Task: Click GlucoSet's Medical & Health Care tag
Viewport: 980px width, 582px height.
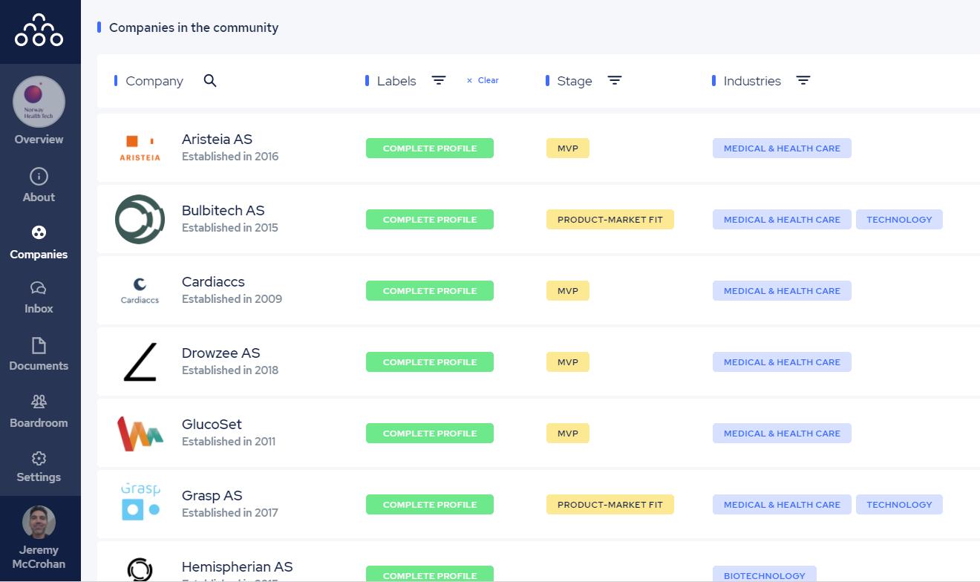Action: 782,434
